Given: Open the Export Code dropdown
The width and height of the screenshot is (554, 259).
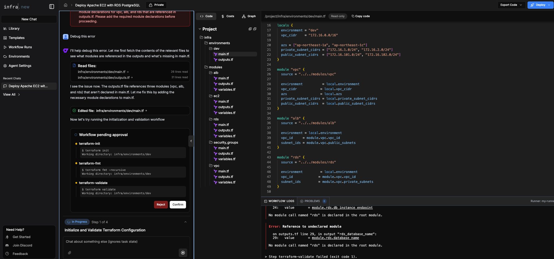Looking at the screenshot, I should [x=511, y=5].
